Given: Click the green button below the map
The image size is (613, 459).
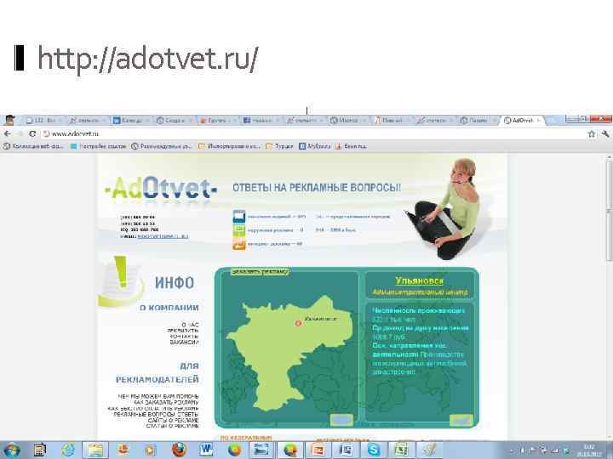Looking at the screenshot, I should pyautogui.click(x=341, y=420).
